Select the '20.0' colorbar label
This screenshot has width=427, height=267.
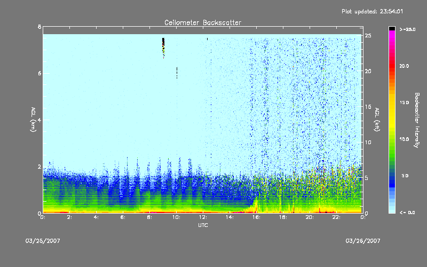click(404, 66)
